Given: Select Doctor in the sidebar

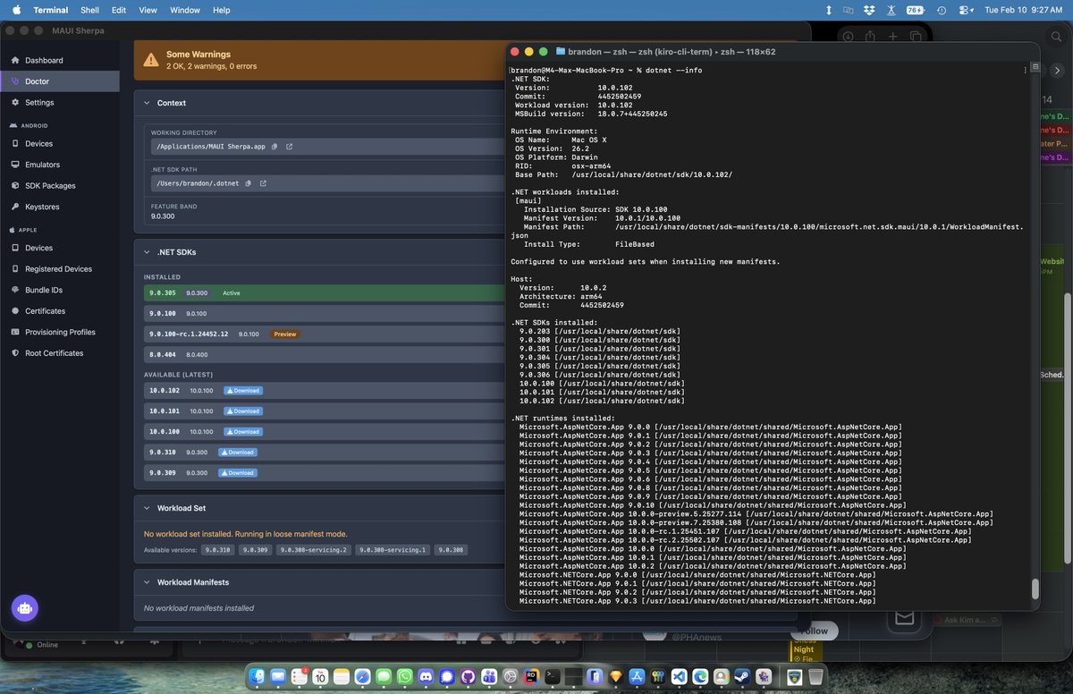Looking at the screenshot, I should 59,81.
